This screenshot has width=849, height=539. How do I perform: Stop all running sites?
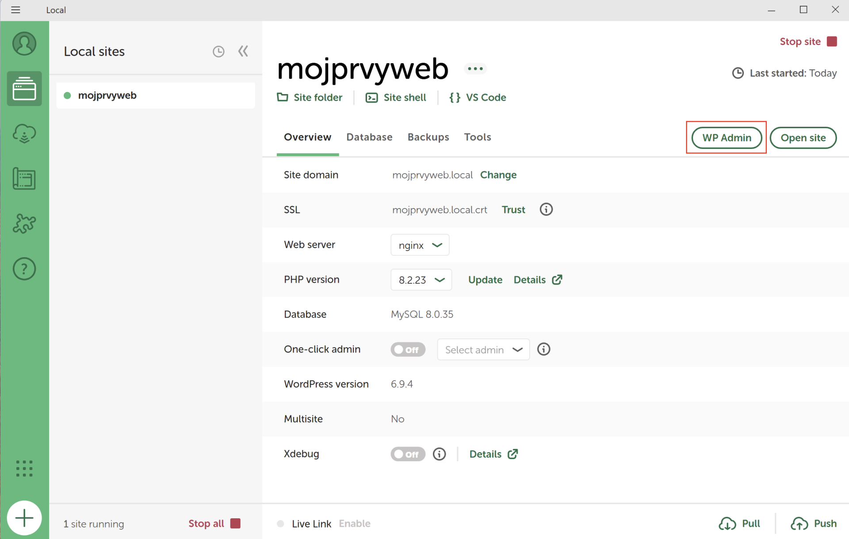pyautogui.click(x=214, y=524)
